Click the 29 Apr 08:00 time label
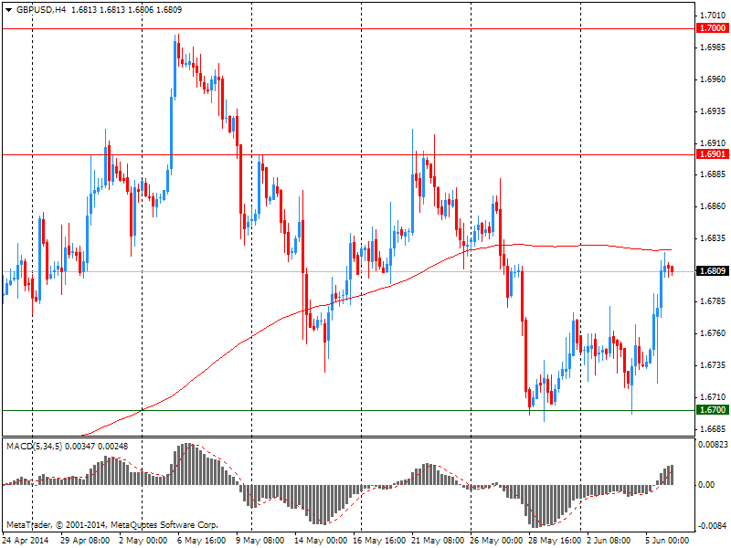Screen dimensions: 731x548 85,541
